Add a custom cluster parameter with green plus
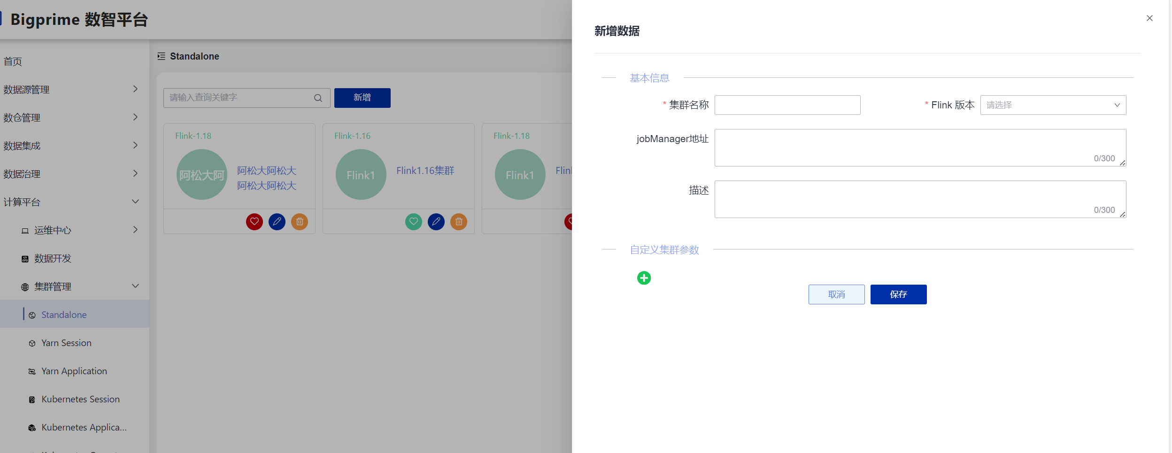Viewport: 1172px width, 453px height. tap(644, 278)
